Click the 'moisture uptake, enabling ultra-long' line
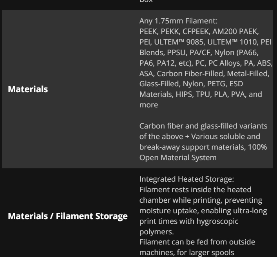This screenshot has width=277, height=257. tap(203, 211)
